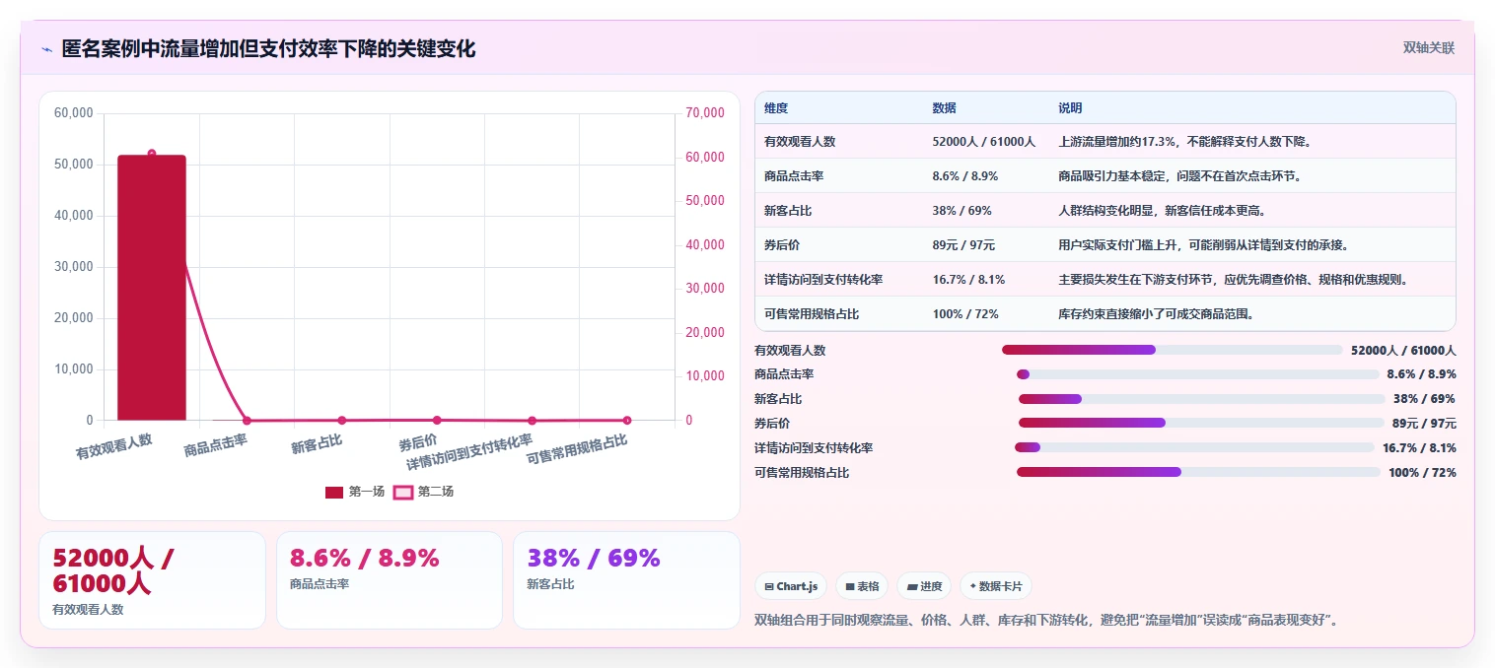1495x668 pixels.
Task: Click the 券后价 x-axis label in chart
Action: tap(418, 442)
